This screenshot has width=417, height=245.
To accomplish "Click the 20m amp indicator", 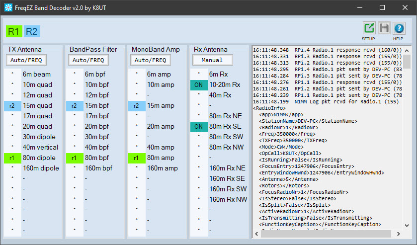I will (x=136, y=126).
